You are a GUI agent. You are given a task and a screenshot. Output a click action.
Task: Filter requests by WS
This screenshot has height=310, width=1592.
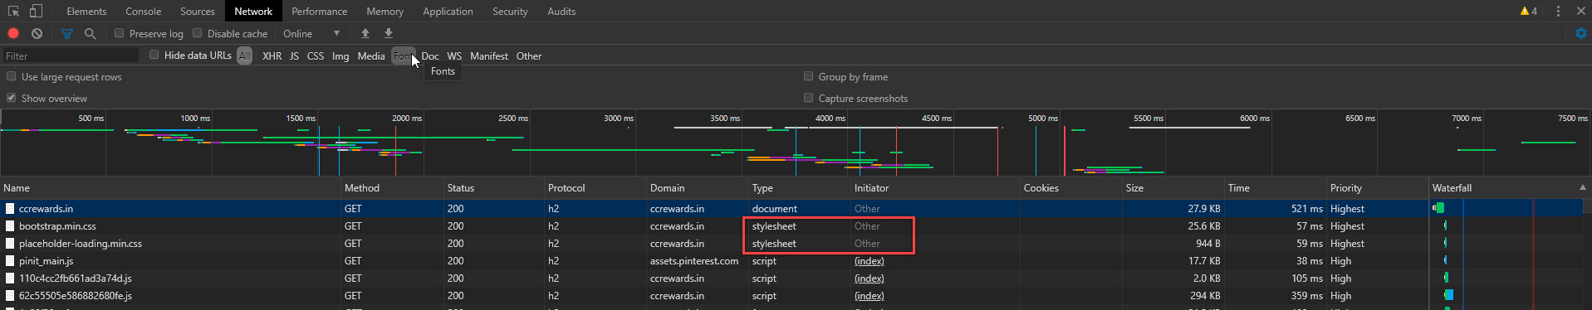pyautogui.click(x=454, y=56)
